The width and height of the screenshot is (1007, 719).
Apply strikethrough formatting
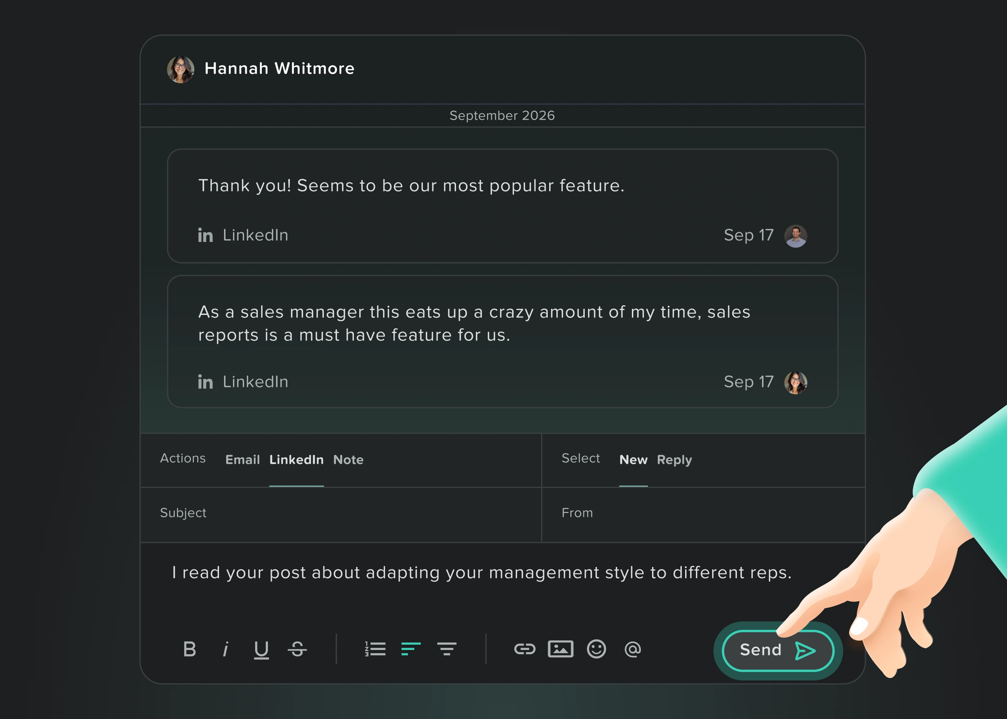pos(297,650)
